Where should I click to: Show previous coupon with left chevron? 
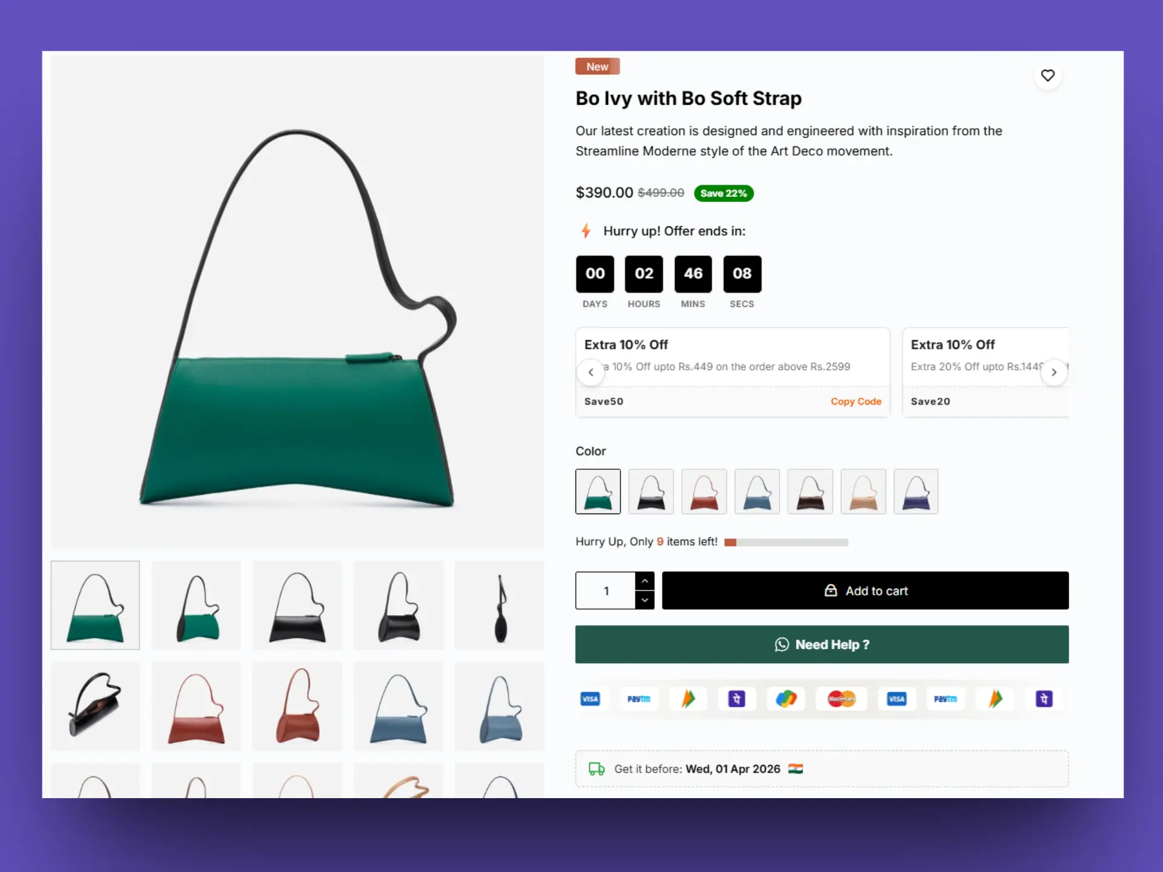(591, 372)
